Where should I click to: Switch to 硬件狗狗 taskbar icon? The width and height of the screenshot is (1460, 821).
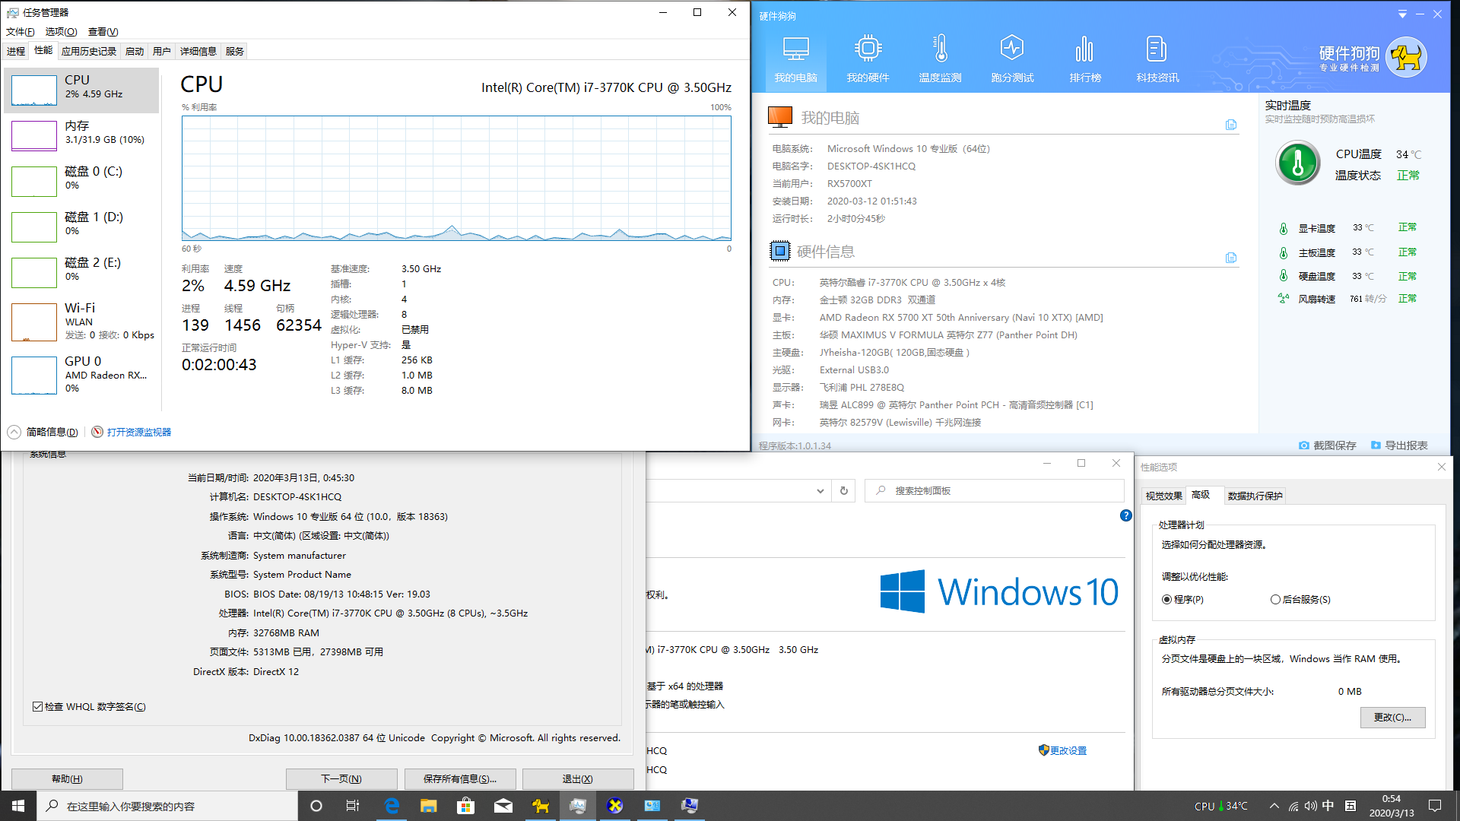pyautogui.click(x=541, y=806)
